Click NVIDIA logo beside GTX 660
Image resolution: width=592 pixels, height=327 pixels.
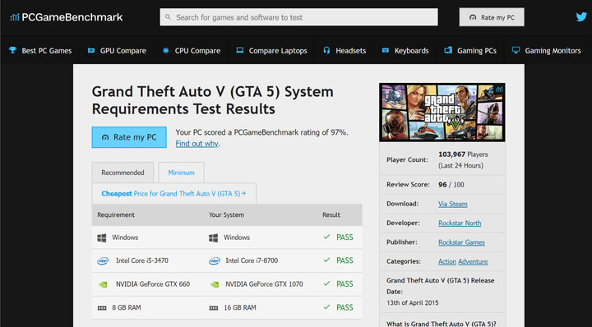[x=103, y=284]
